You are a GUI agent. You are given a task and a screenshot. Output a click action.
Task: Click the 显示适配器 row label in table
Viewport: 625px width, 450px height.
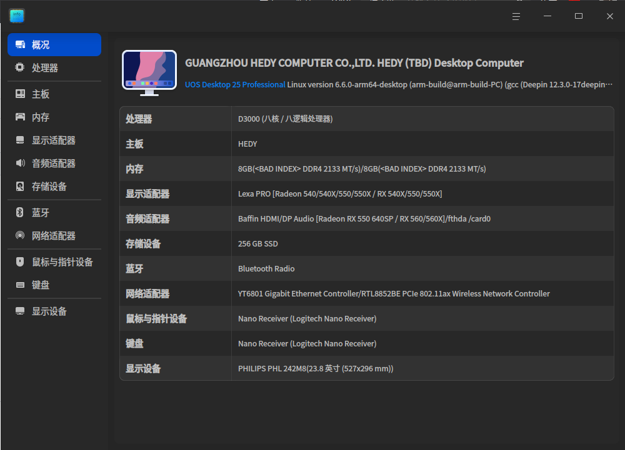click(x=147, y=193)
